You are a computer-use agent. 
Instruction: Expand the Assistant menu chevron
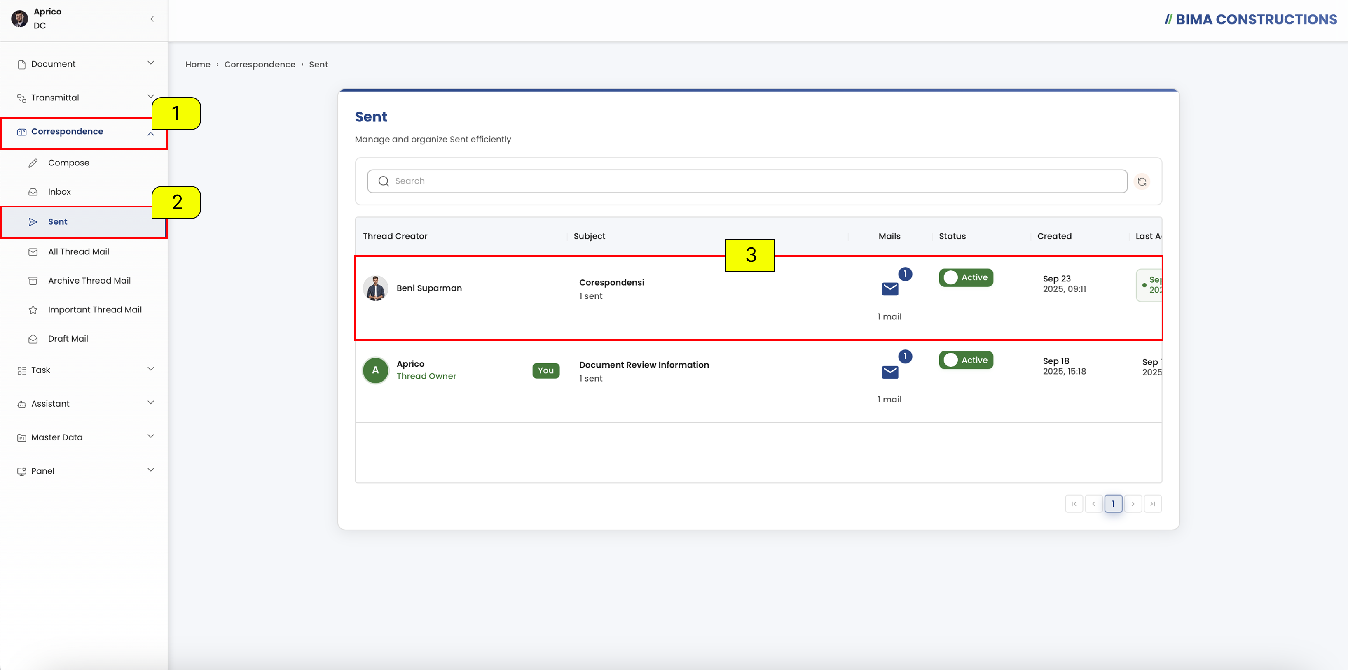(x=151, y=402)
